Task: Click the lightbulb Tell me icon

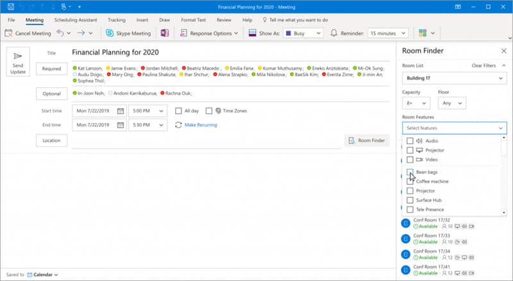Action: tap(265, 20)
